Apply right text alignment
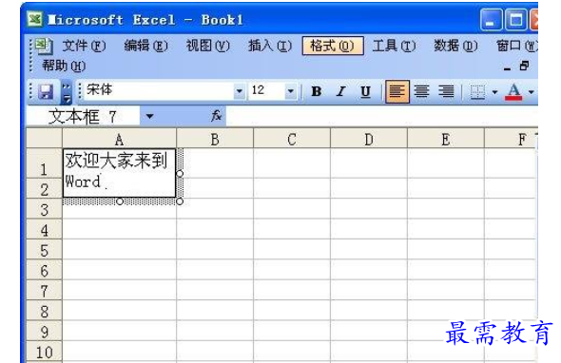The image size is (561, 363). (x=446, y=91)
